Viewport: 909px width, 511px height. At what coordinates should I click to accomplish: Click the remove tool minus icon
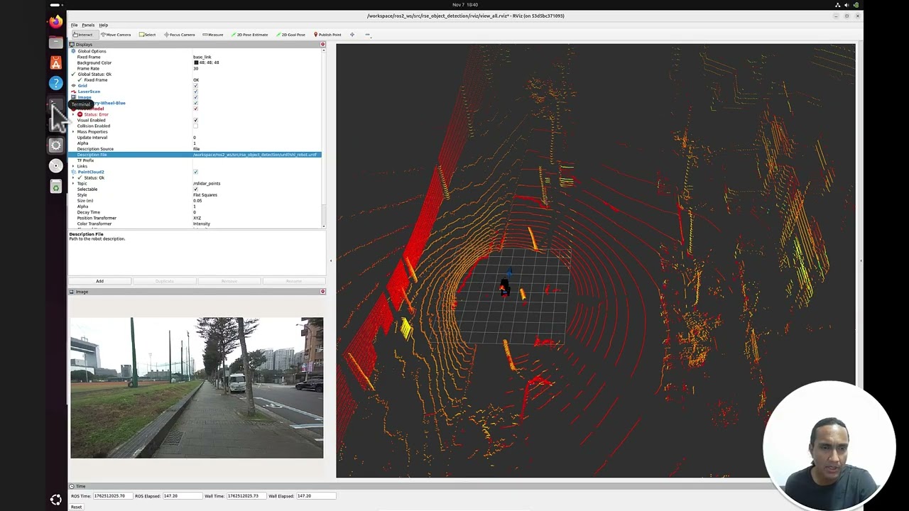(367, 34)
